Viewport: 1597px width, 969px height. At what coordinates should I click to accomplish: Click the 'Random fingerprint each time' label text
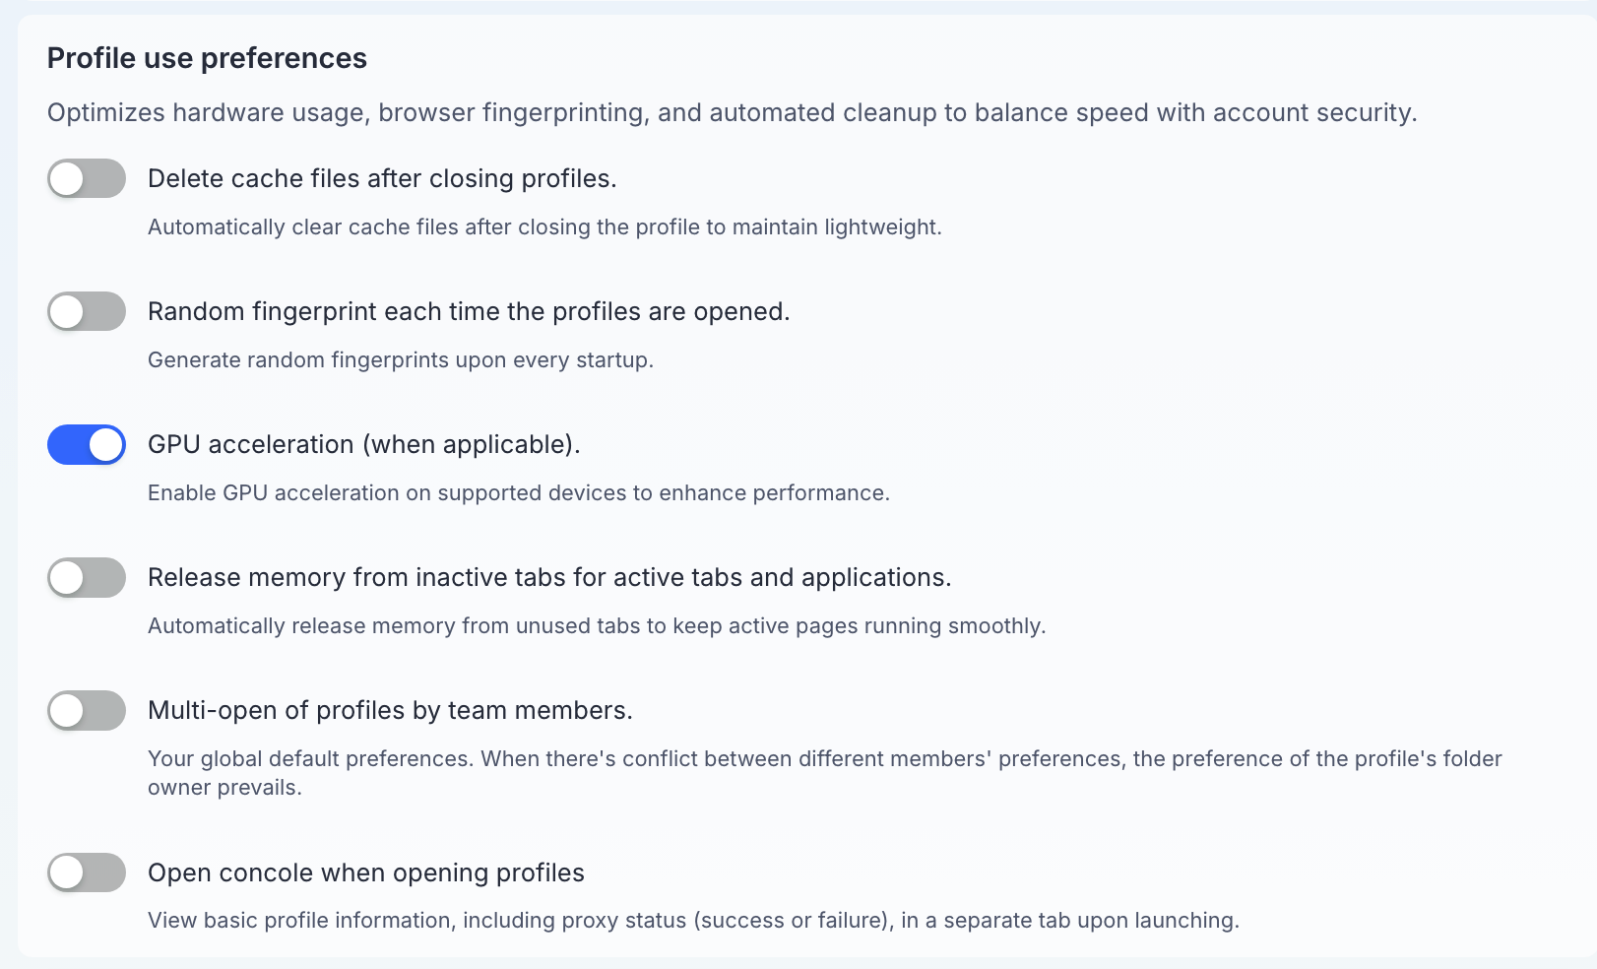coord(469,312)
